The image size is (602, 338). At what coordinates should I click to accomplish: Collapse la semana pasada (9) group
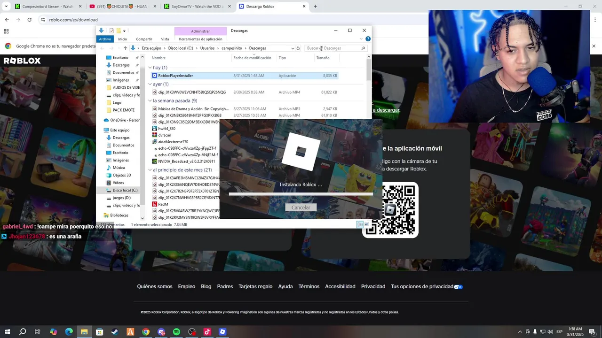click(x=150, y=100)
